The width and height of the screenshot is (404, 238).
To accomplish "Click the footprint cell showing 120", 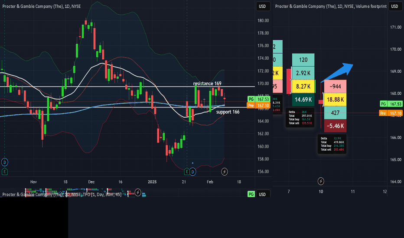I will coord(303,60).
